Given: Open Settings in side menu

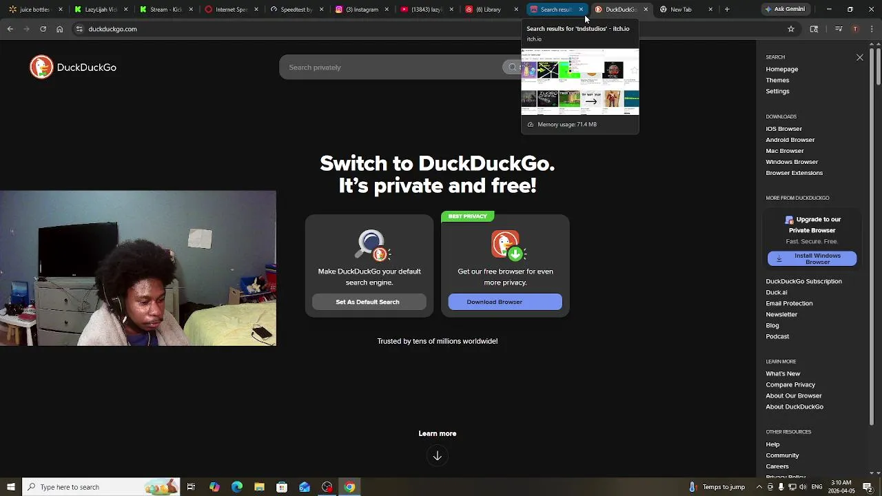Looking at the screenshot, I should [777, 91].
